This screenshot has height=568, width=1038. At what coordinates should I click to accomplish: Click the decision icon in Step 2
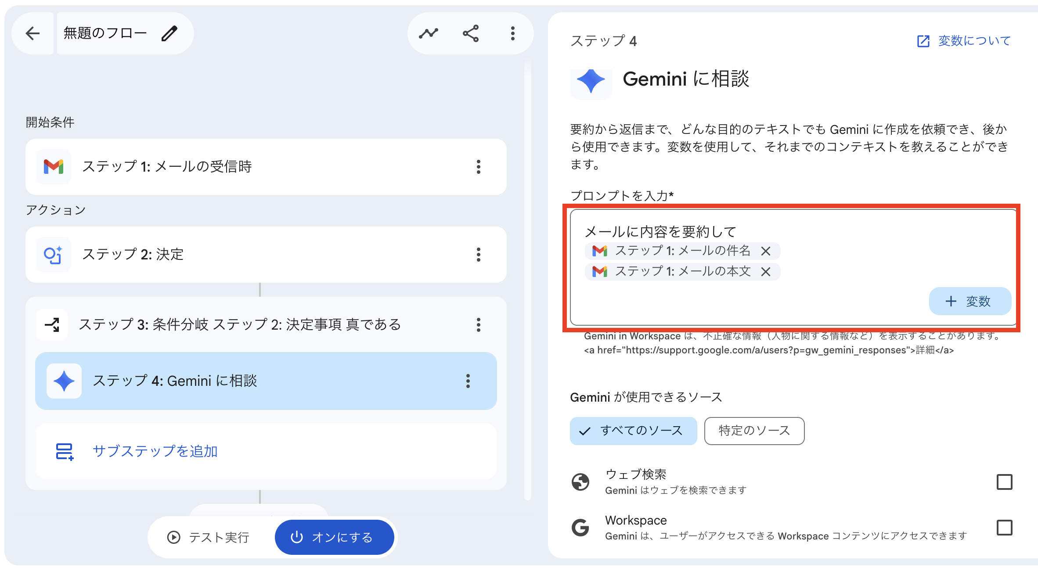[x=54, y=255]
